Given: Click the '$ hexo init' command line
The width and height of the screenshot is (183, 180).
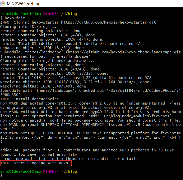Looking at the screenshot, I should (x=13, y=18).
